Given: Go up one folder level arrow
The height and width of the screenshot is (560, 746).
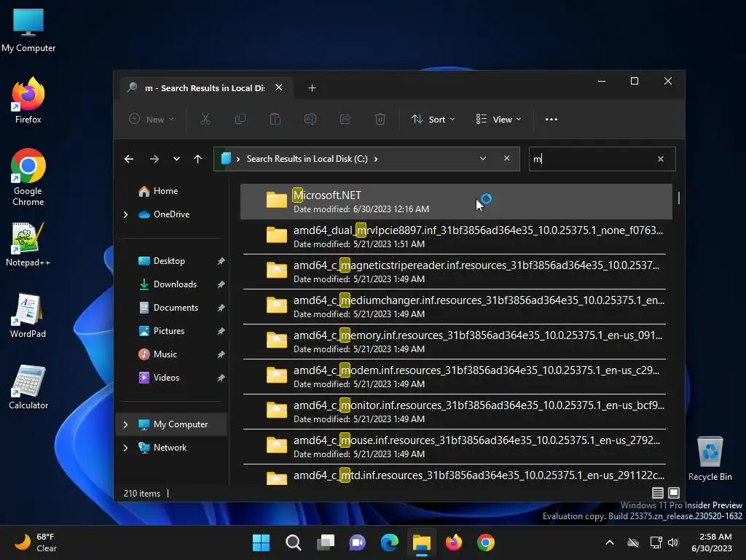Looking at the screenshot, I should (198, 159).
